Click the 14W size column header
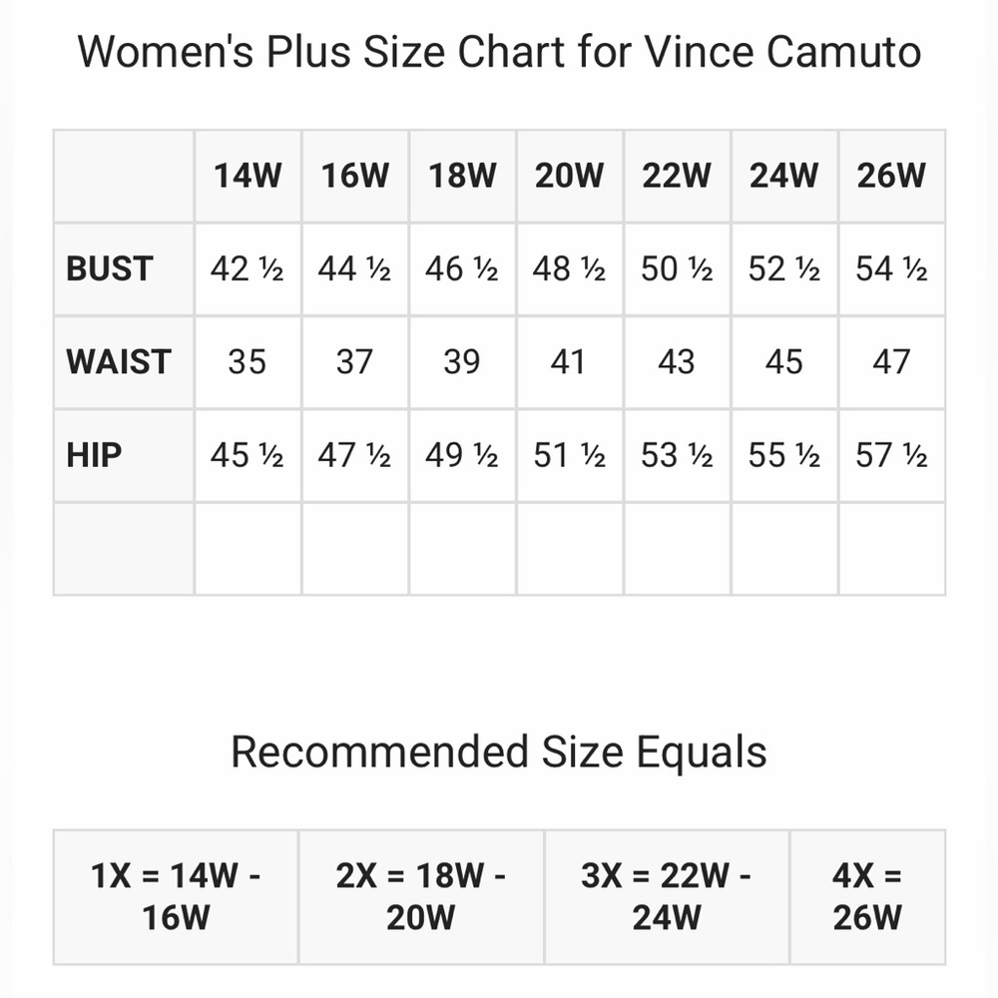This screenshot has width=998, height=998. tap(248, 177)
